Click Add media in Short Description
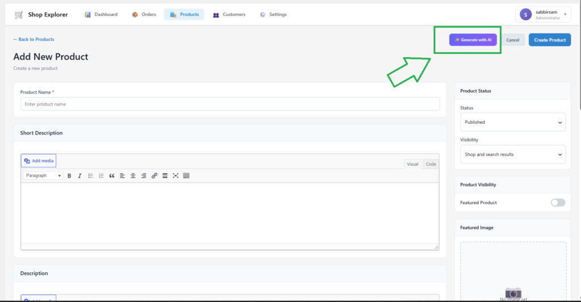581x302 pixels. [x=39, y=161]
